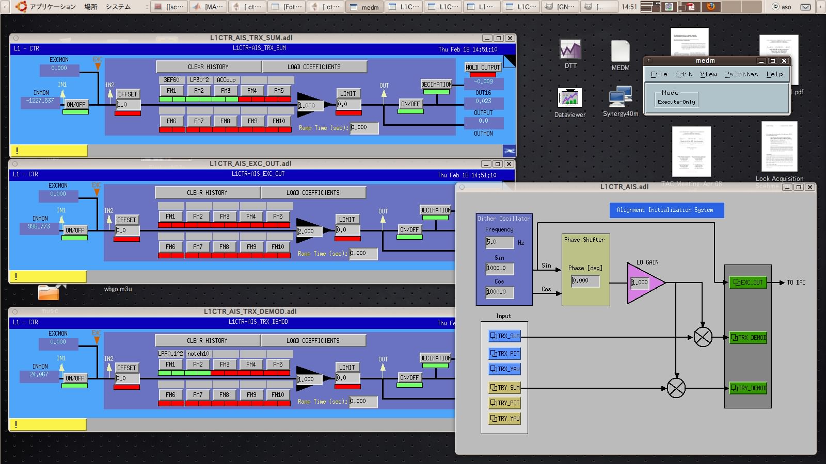826x464 pixels.
Task: Open the orange folder on the desktop
Action: tap(49, 292)
